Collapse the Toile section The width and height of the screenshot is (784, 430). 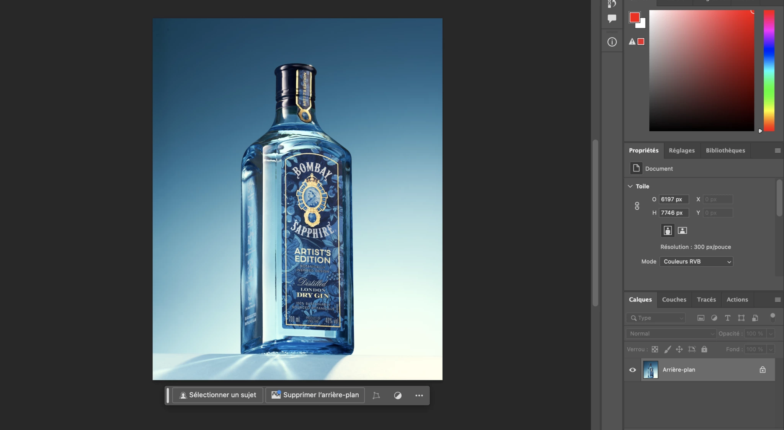point(630,186)
